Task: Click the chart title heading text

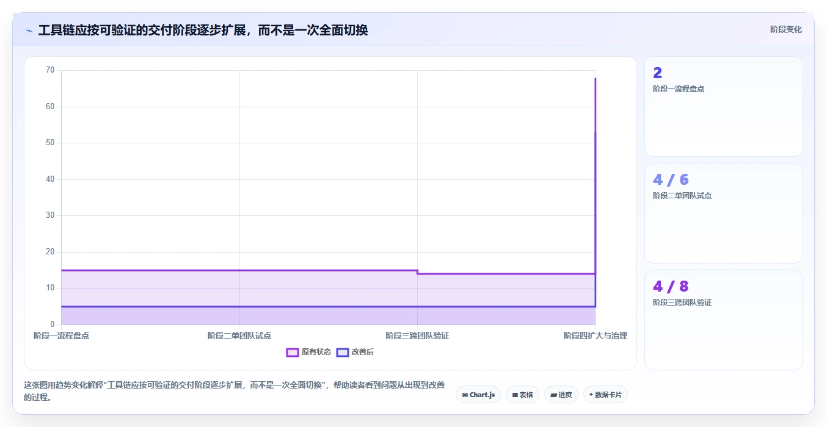Action: pyautogui.click(x=203, y=30)
